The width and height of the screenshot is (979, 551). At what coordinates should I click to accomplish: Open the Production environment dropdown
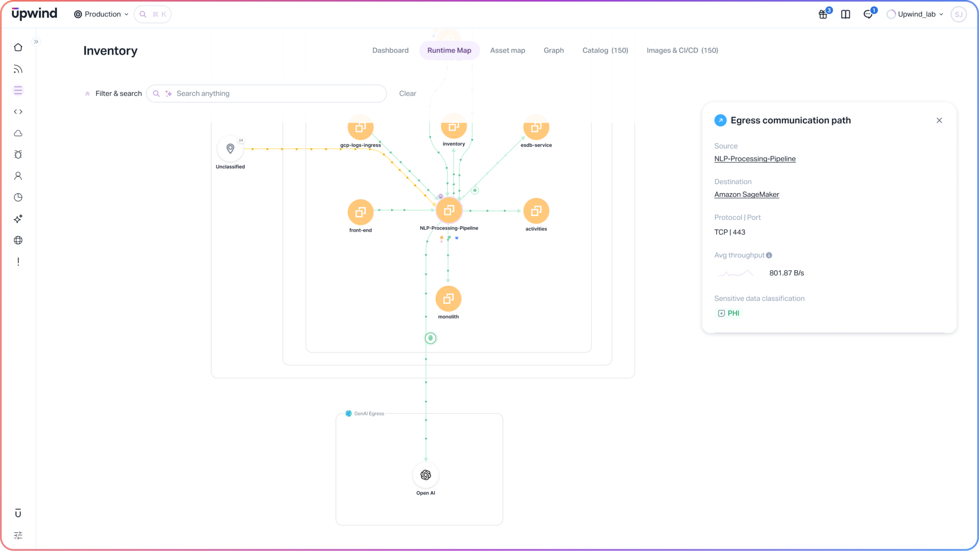(101, 14)
